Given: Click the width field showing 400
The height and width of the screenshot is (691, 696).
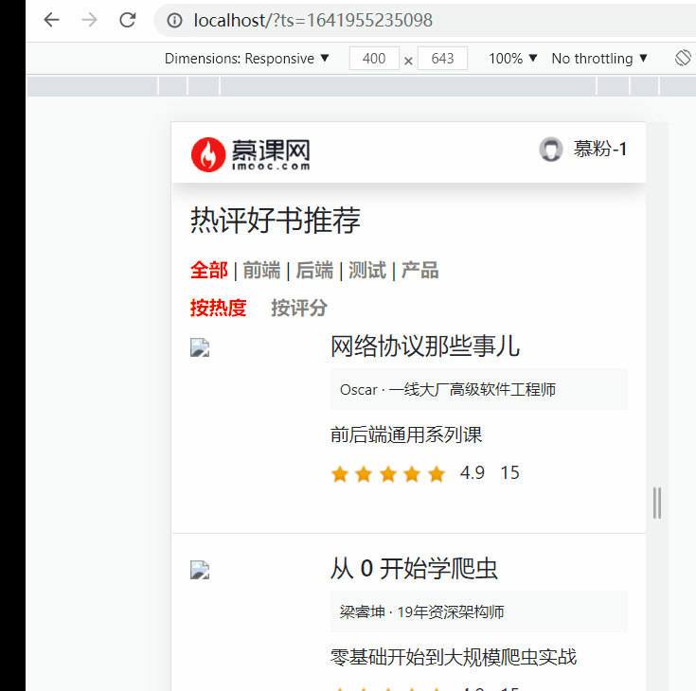Looking at the screenshot, I should click(374, 58).
